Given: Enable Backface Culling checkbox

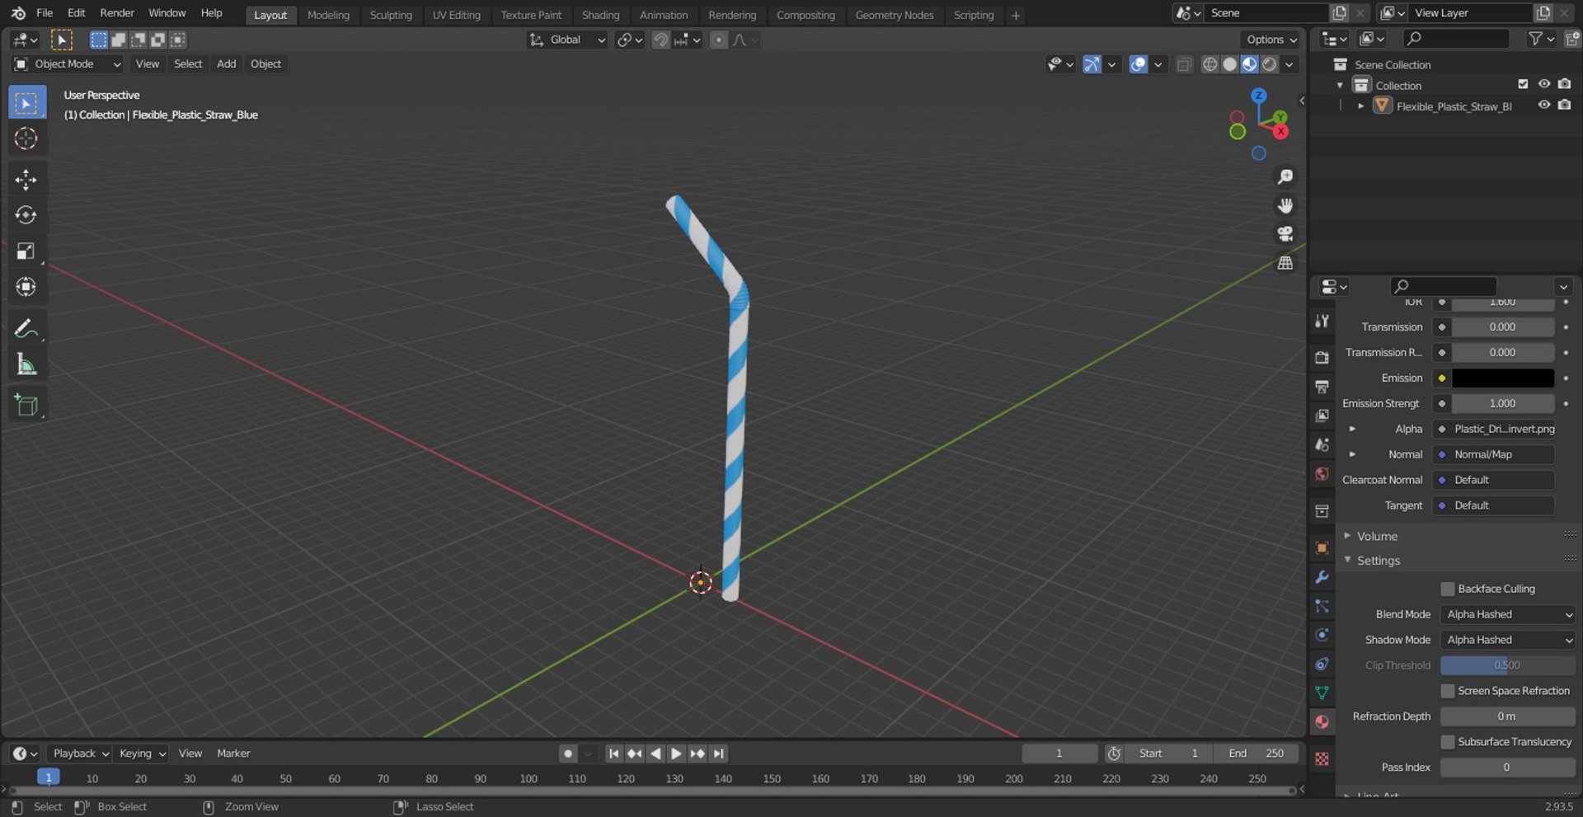Looking at the screenshot, I should pos(1447,589).
